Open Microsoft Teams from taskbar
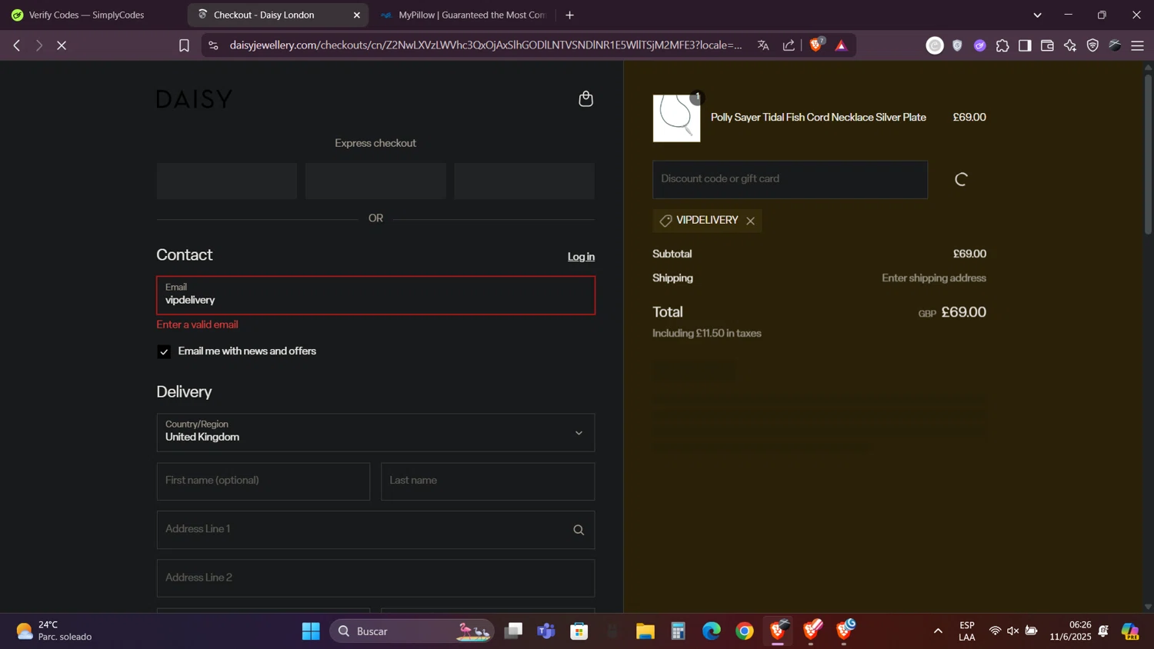Image resolution: width=1154 pixels, height=649 pixels. click(x=546, y=631)
